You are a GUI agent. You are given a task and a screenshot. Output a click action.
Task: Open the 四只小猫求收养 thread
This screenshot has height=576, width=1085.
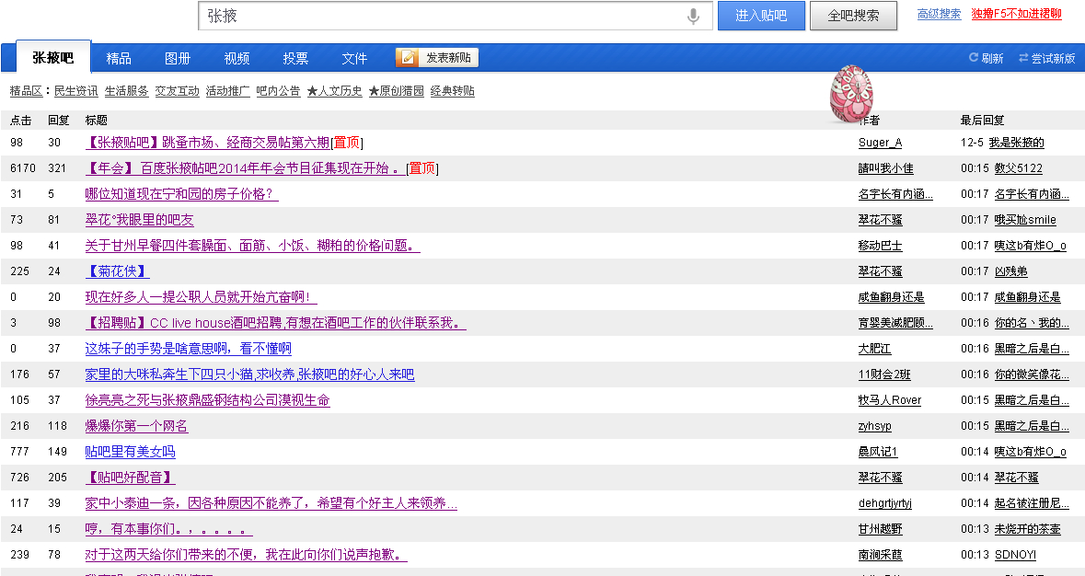point(249,374)
